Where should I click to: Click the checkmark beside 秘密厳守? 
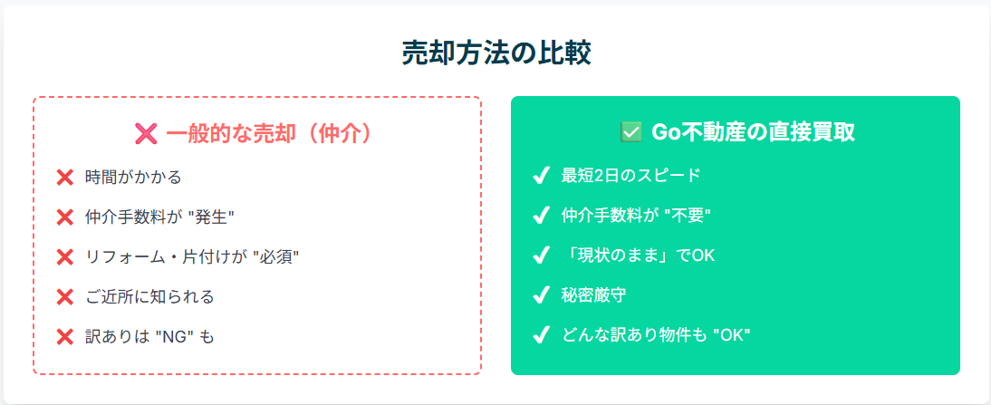pos(542,294)
